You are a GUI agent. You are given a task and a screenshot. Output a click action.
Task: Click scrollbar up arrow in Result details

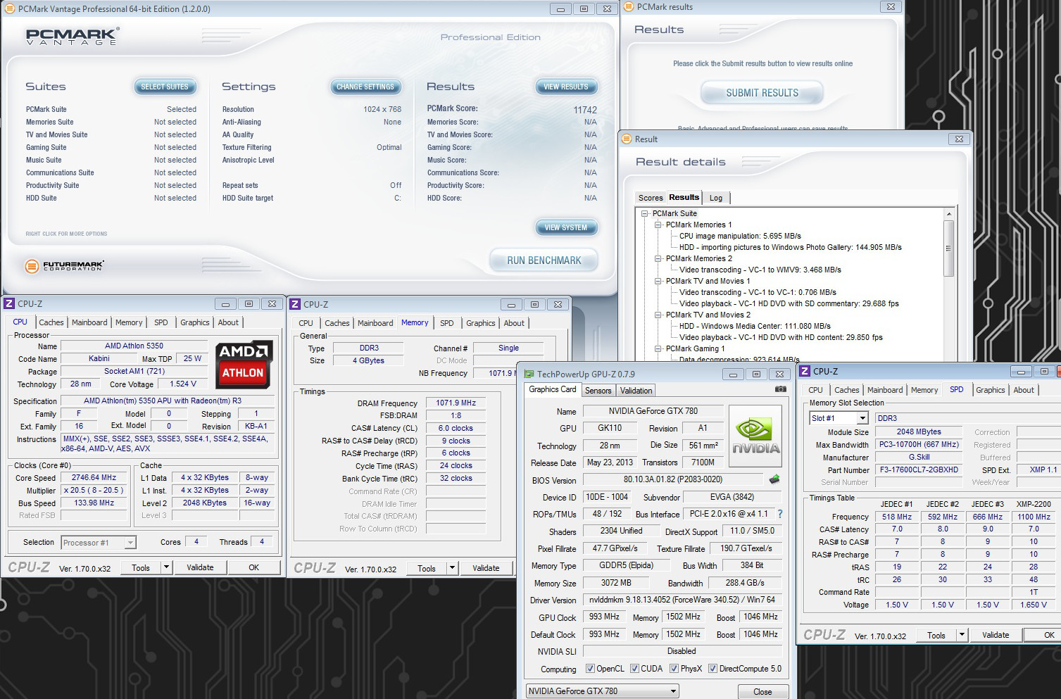(948, 213)
